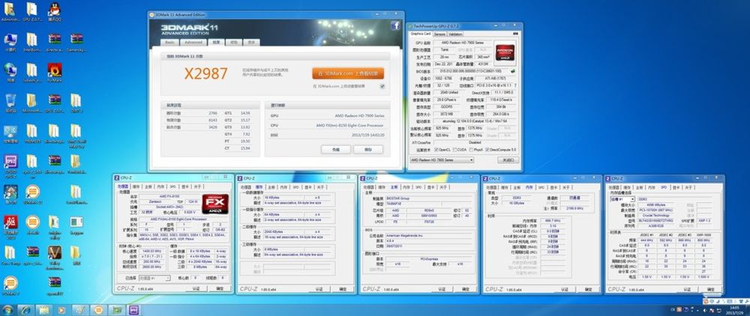The image size is (750, 316).
Task: Click the AMD FX logo in CPU-Z
Action: (214, 204)
